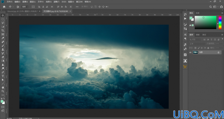The width and height of the screenshot is (224, 119).
Task: Toggle lock all padlock
Action: click(208, 48)
